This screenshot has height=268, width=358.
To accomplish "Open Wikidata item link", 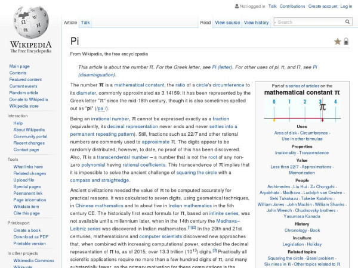I will [26, 206].
